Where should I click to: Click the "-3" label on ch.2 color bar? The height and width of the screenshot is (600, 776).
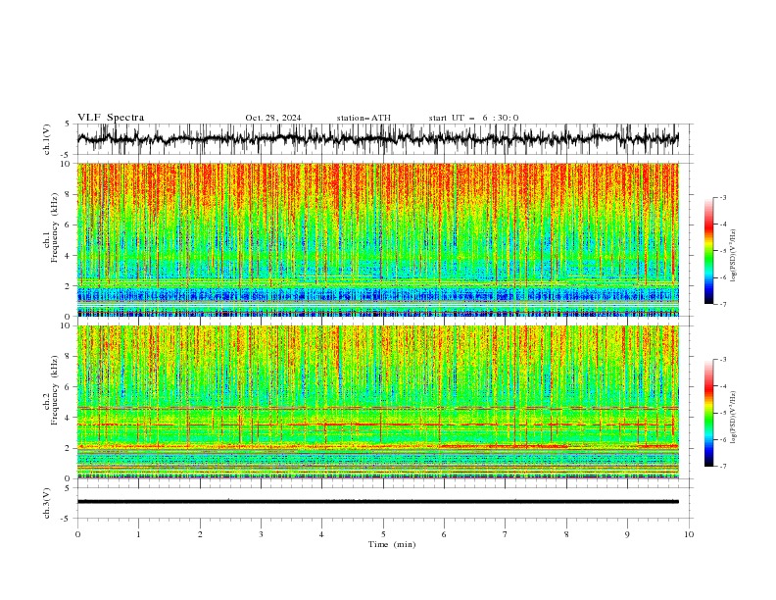pyautogui.click(x=723, y=360)
